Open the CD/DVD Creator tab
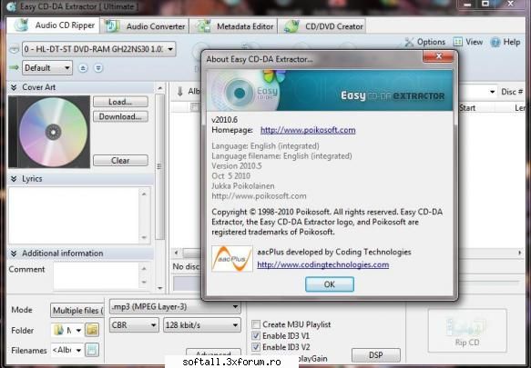Screen dimensions: 531x368 [322, 26]
